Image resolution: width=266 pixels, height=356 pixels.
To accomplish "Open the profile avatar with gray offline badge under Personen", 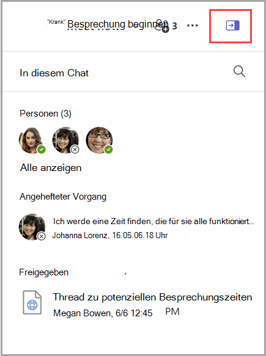I will (65, 140).
